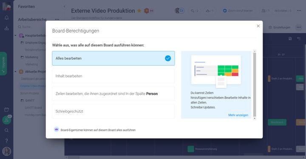
Task: Click the green Upgrade button
Action: (3, 64)
